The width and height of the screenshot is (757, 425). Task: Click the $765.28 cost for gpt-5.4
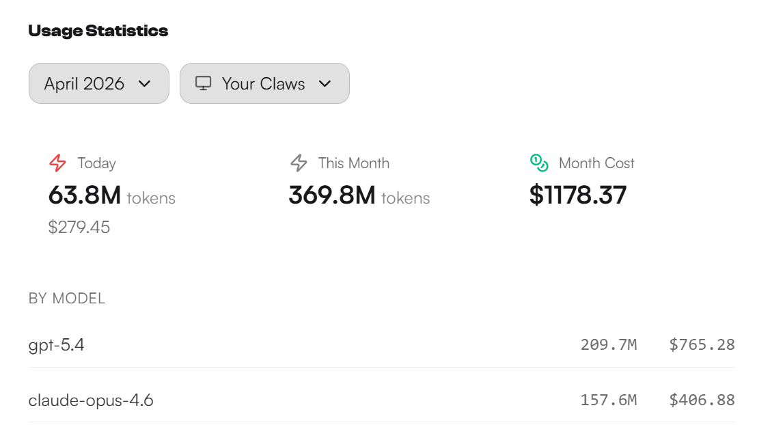point(702,345)
